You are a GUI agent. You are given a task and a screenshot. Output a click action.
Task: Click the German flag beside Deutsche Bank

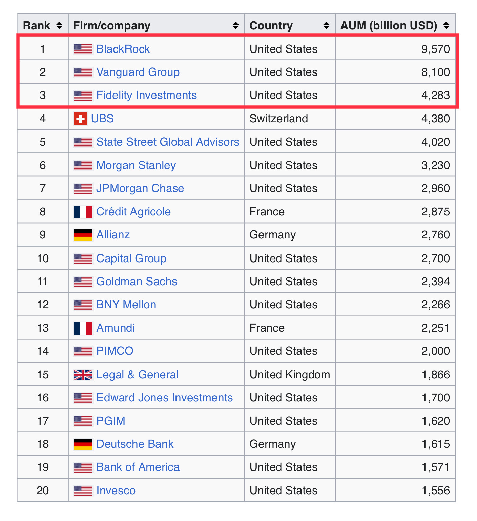(83, 444)
